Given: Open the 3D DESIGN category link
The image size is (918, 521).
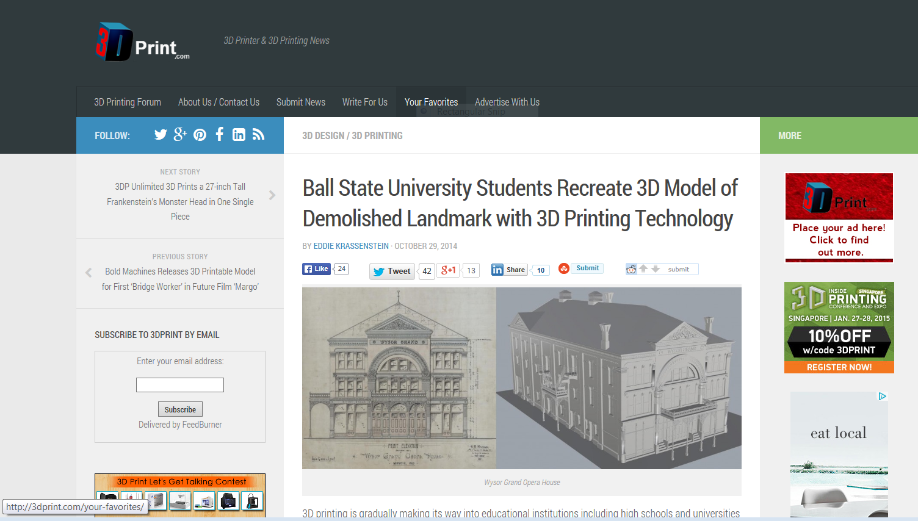Looking at the screenshot, I should click(323, 135).
